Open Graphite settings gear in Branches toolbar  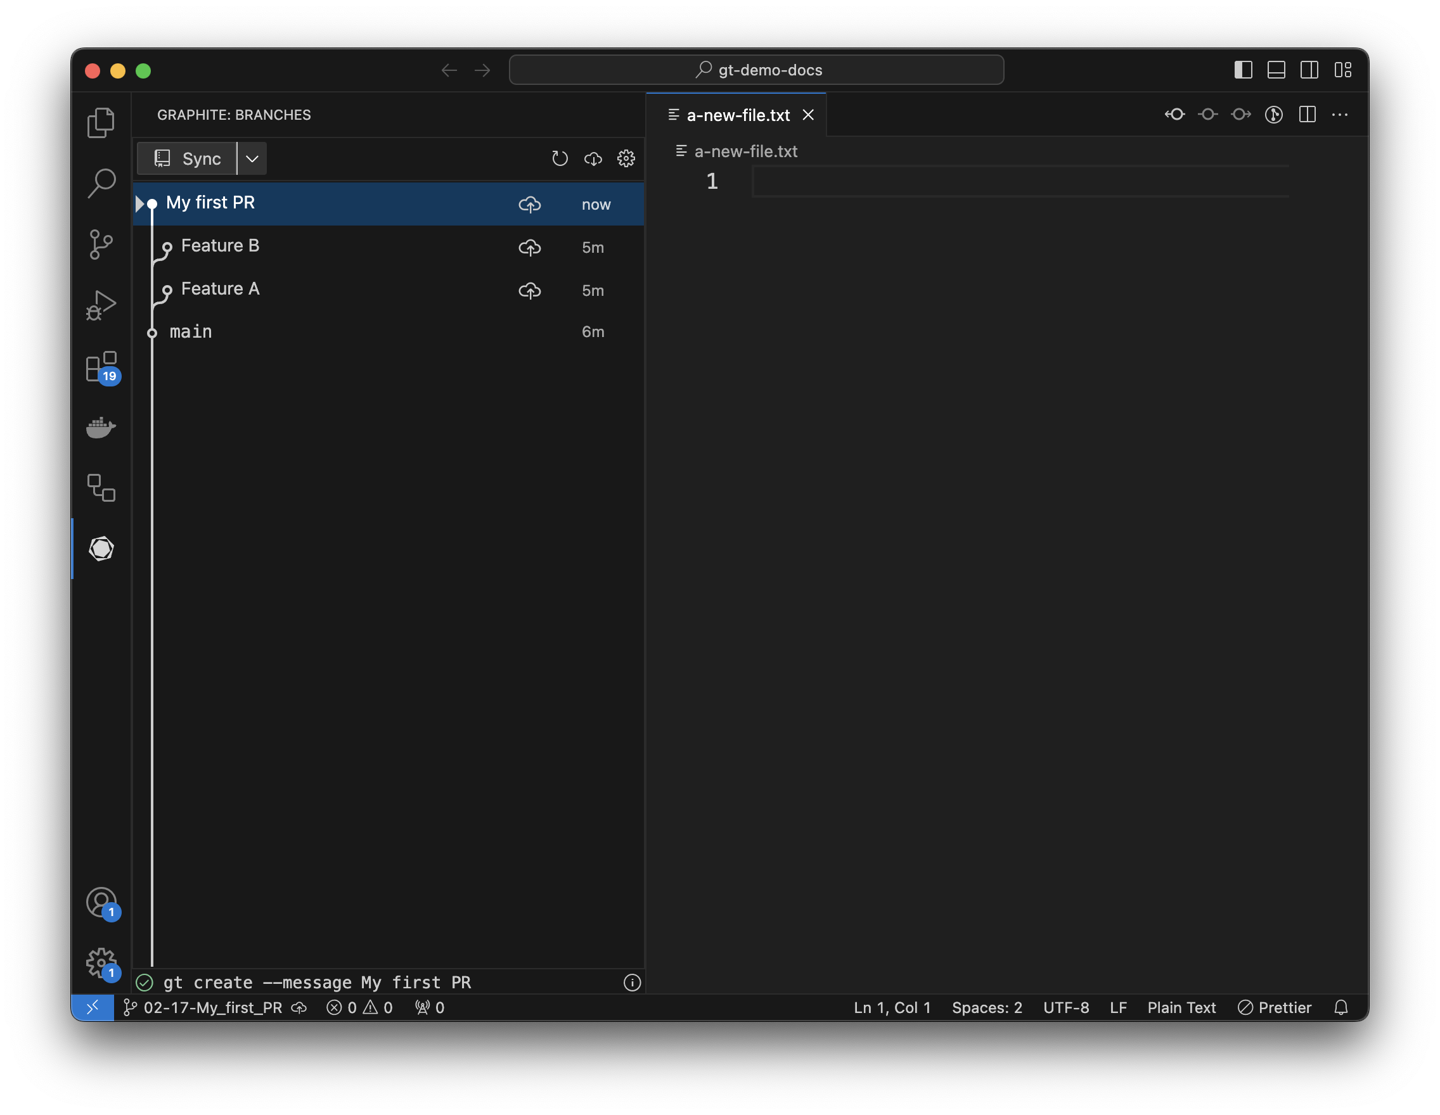(x=626, y=159)
